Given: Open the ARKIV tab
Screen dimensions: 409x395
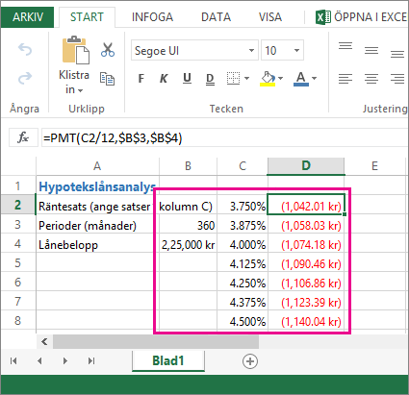Looking at the screenshot, I should pos(28,17).
